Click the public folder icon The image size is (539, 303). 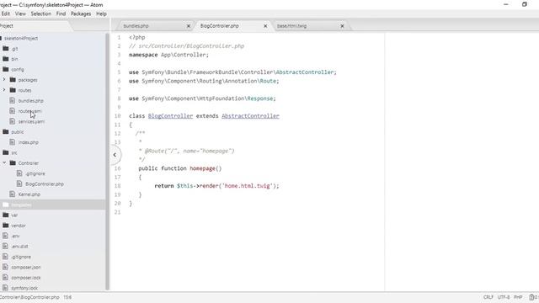[x=6, y=131]
